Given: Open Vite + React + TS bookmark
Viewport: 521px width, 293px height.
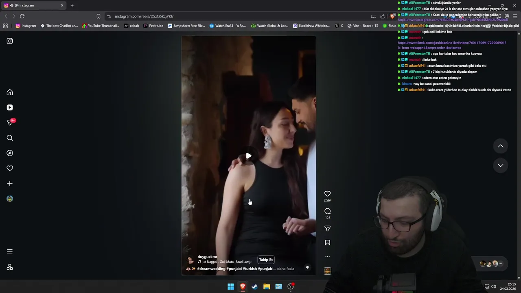Looking at the screenshot, I should coord(363,26).
